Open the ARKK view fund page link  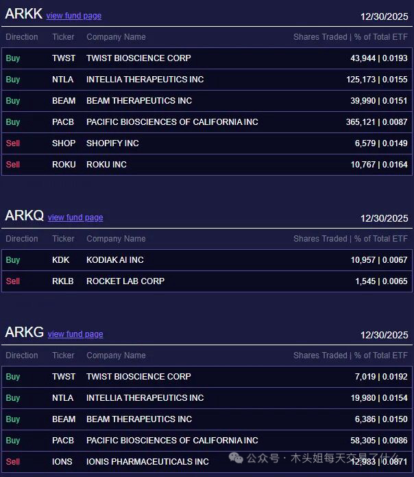point(73,16)
